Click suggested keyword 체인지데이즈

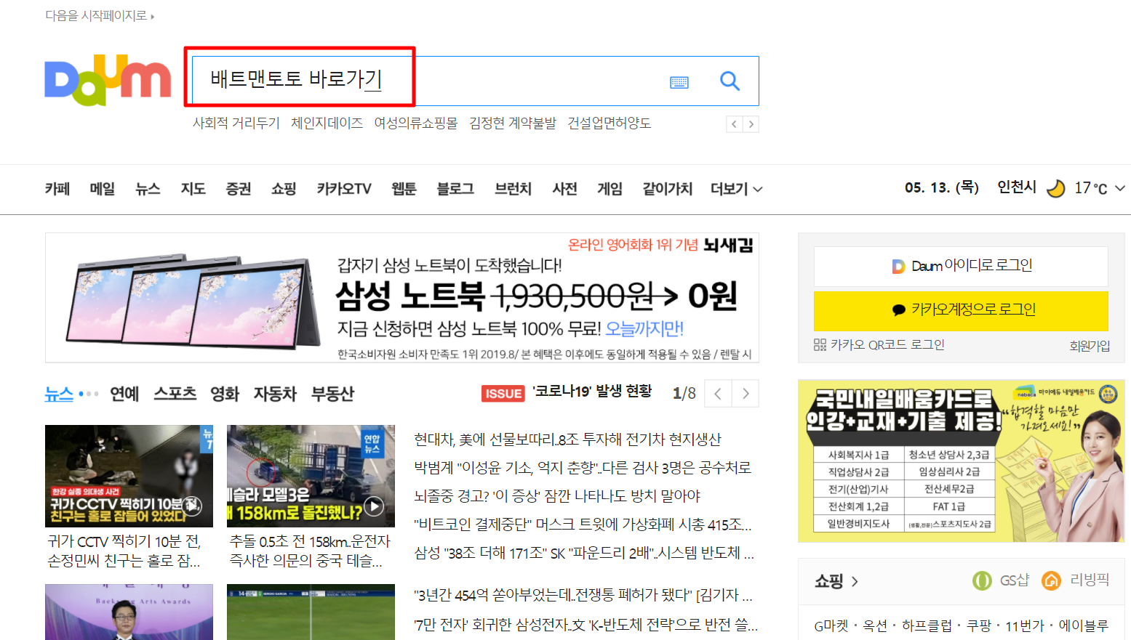point(327,123)
